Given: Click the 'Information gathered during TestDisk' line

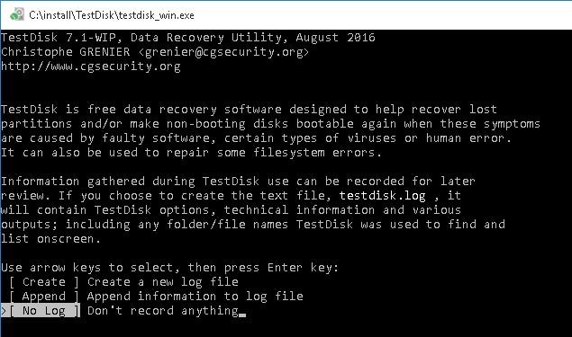Looking at the screenshot, I should pyautogui.click(x=238, y=182).
